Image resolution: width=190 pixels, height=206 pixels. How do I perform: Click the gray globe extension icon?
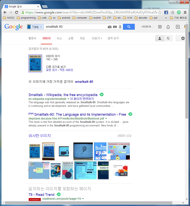[172, 12]
